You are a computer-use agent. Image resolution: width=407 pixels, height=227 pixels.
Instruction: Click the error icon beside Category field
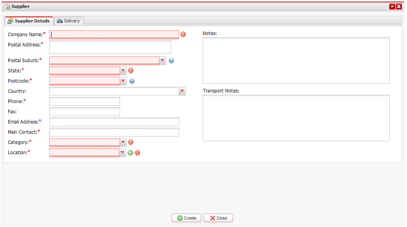[x=131, y=142]
